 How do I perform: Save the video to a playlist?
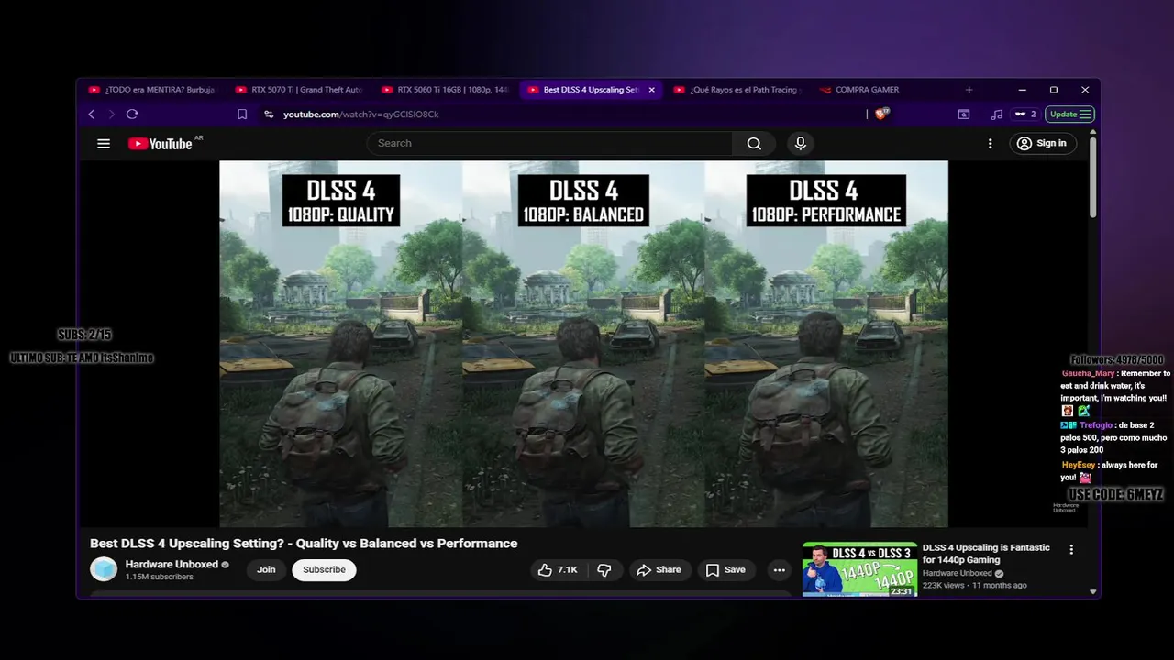(725, 569)
